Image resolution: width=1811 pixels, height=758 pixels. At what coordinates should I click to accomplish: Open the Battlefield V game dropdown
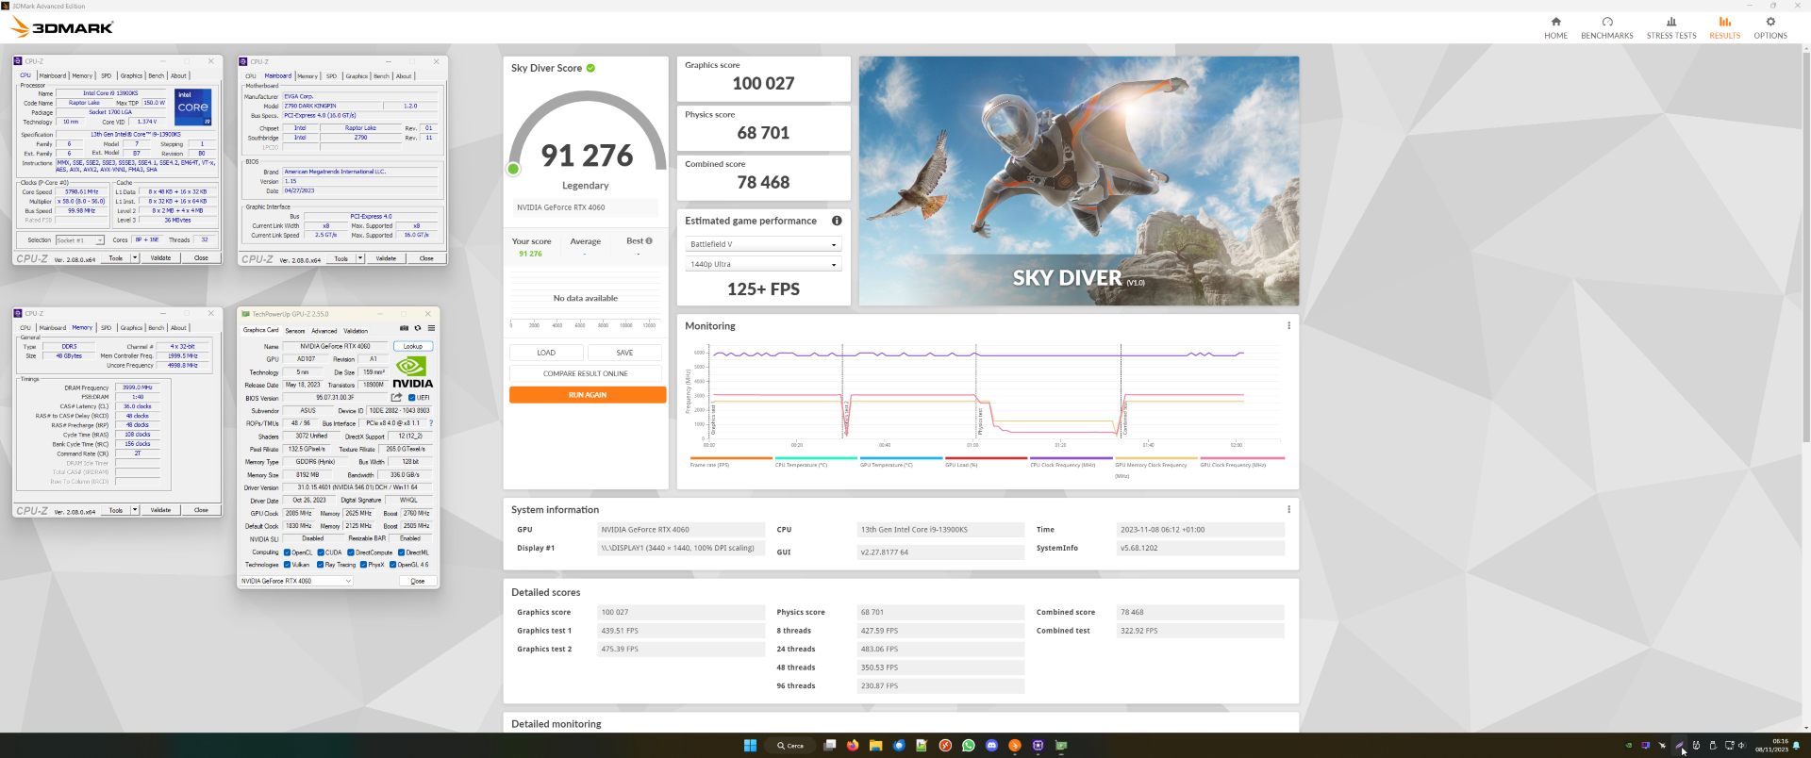click(x=763, y=244)
